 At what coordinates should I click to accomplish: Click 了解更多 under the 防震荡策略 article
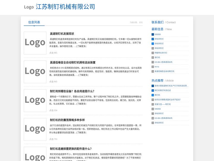click(x=81, y=132)
